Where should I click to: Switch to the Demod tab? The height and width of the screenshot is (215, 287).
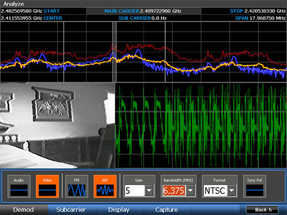pyautogui.click(x=23, y=210)
